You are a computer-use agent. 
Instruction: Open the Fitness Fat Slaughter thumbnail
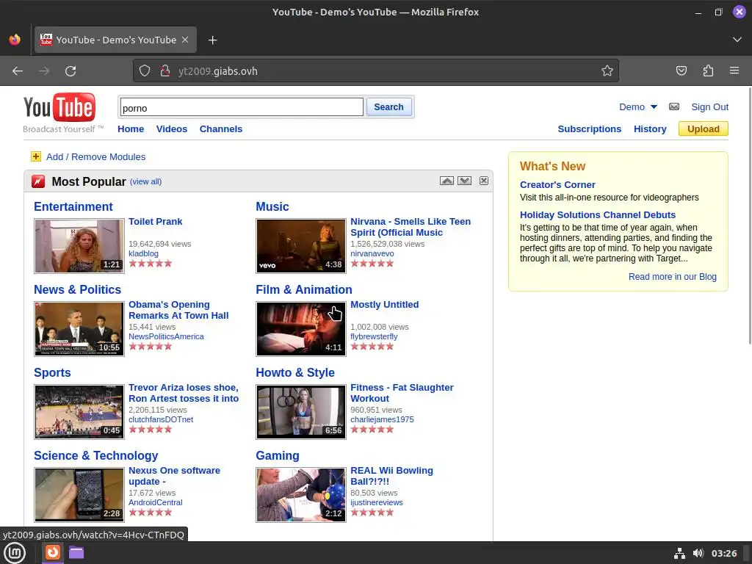coord(300,412)
